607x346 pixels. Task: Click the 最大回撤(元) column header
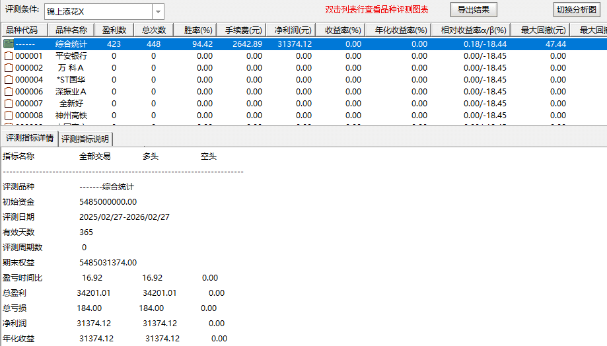[x=543, y=30]
